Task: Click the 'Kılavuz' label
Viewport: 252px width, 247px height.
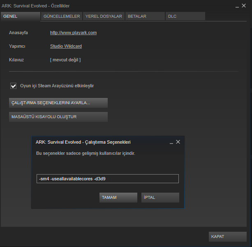Action: 16,60
